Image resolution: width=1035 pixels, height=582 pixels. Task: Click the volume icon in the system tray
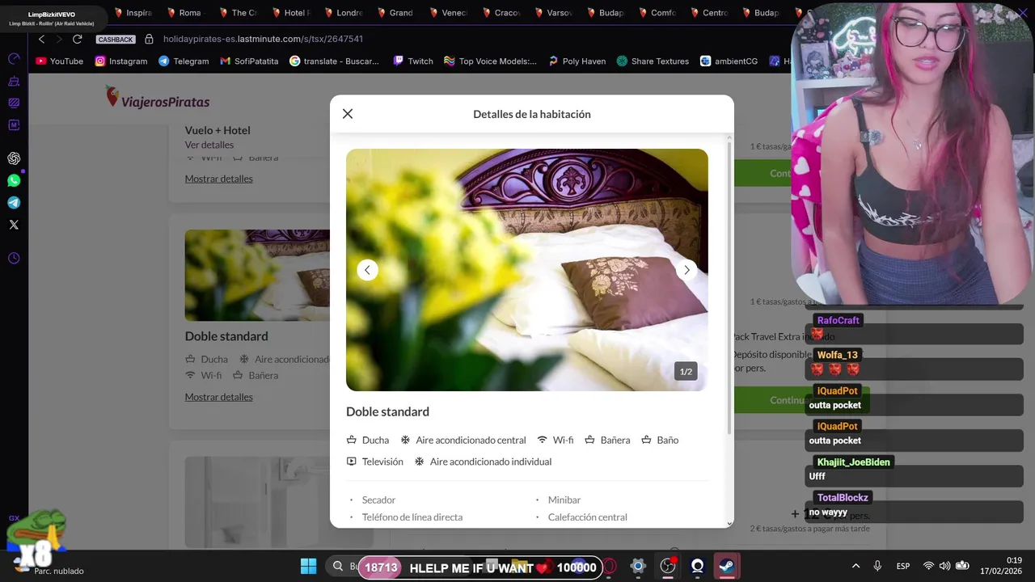(x=944, y=566)
